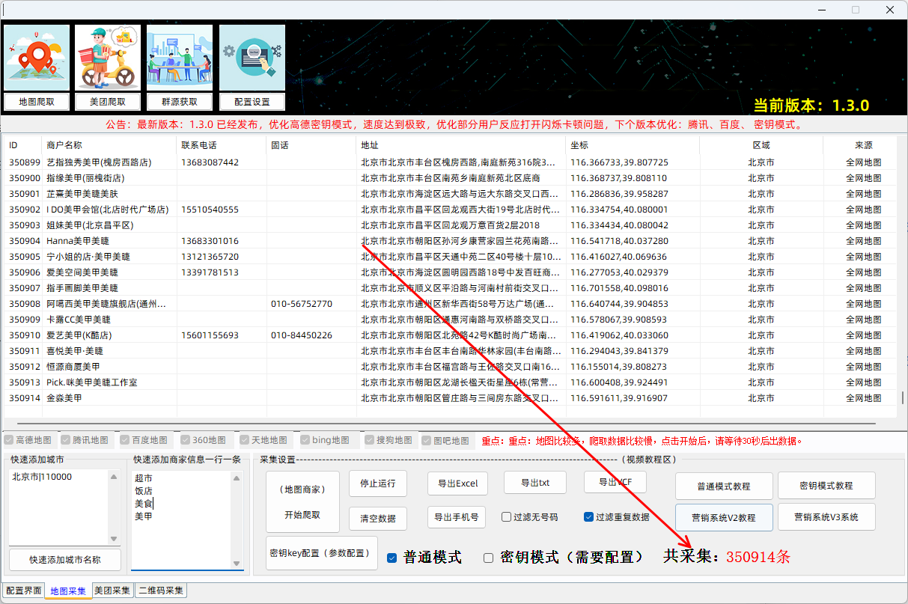The image size is (908, 604).
Task: Open 密钥key配置（参数配置）settings
Action: point(321,552)
